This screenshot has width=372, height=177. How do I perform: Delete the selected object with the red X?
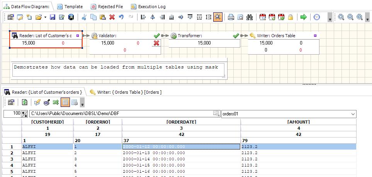112,17
